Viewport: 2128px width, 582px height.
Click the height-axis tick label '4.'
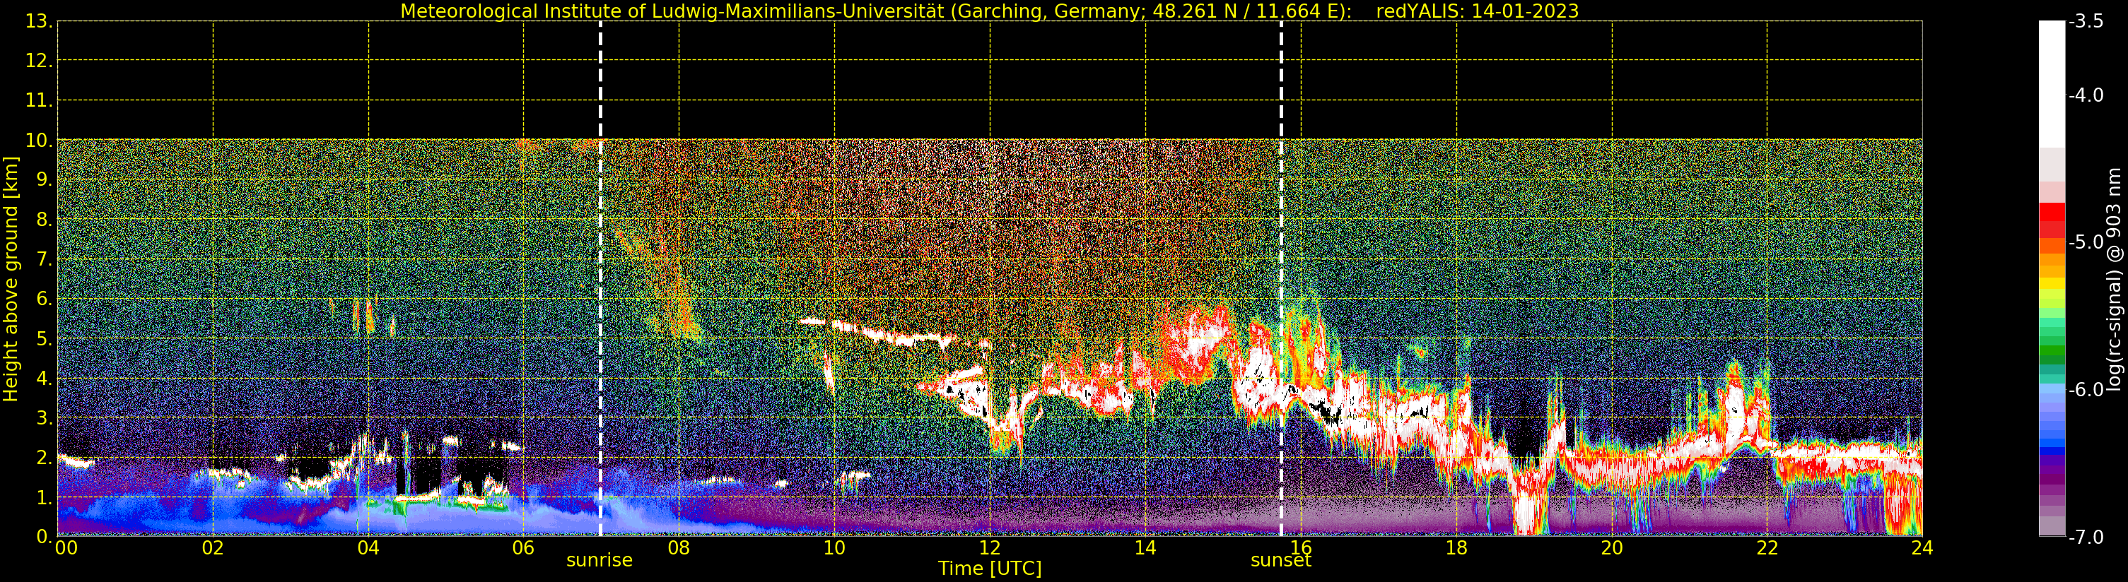[45, 378]
